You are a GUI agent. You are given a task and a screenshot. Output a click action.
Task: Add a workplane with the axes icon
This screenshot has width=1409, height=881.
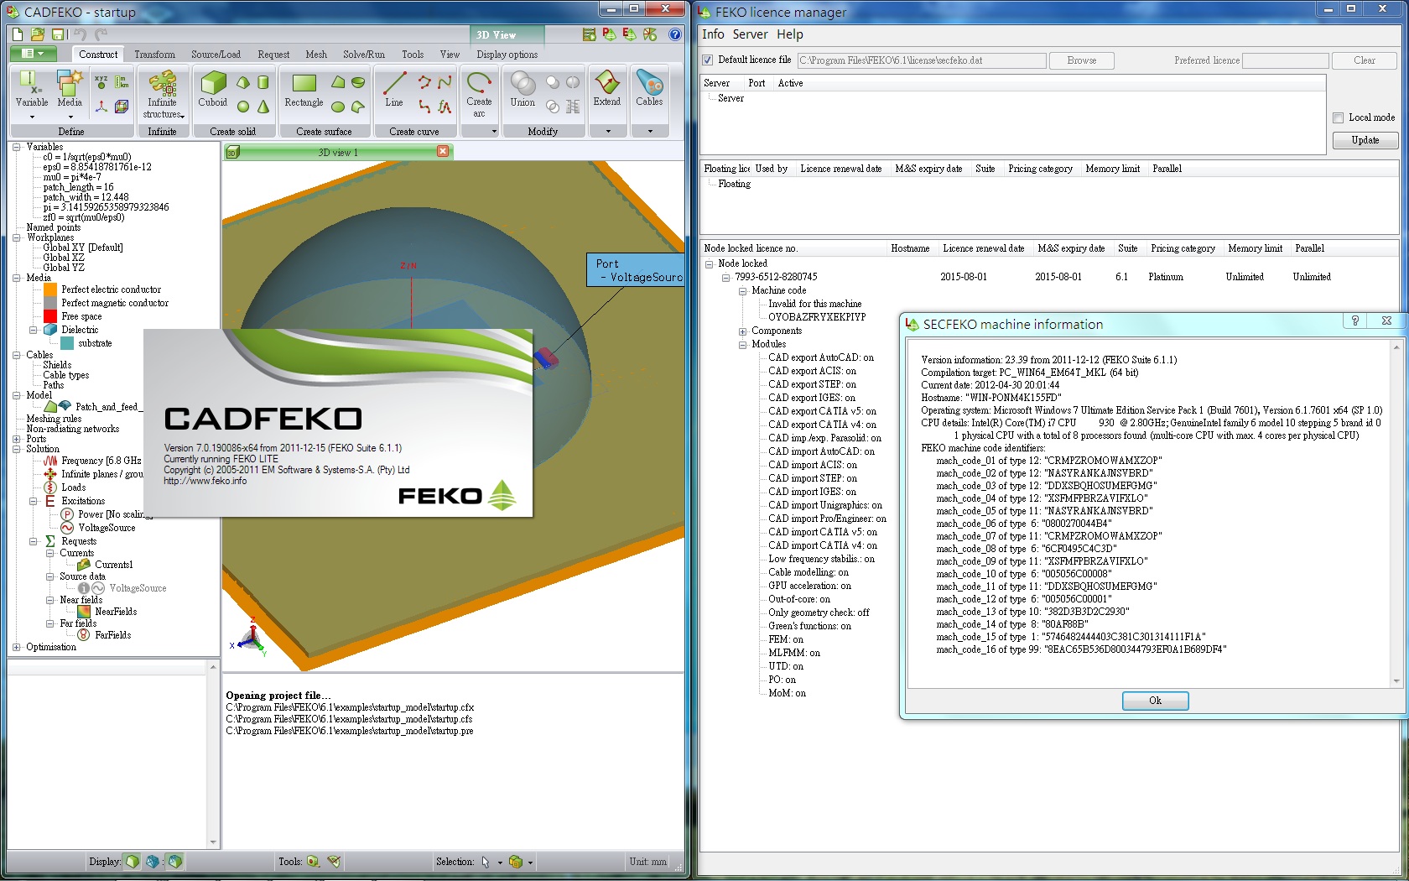pos(101,107)
